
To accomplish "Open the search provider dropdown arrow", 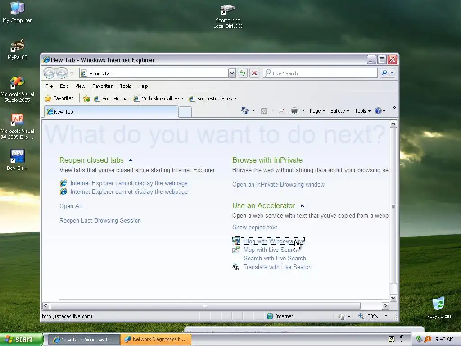I will pos(392,73).
